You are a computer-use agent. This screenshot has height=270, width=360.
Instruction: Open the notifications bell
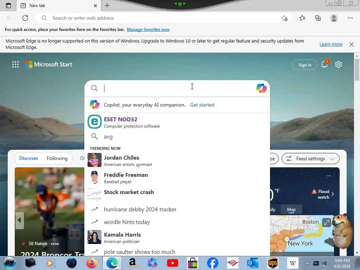point(324,64)
